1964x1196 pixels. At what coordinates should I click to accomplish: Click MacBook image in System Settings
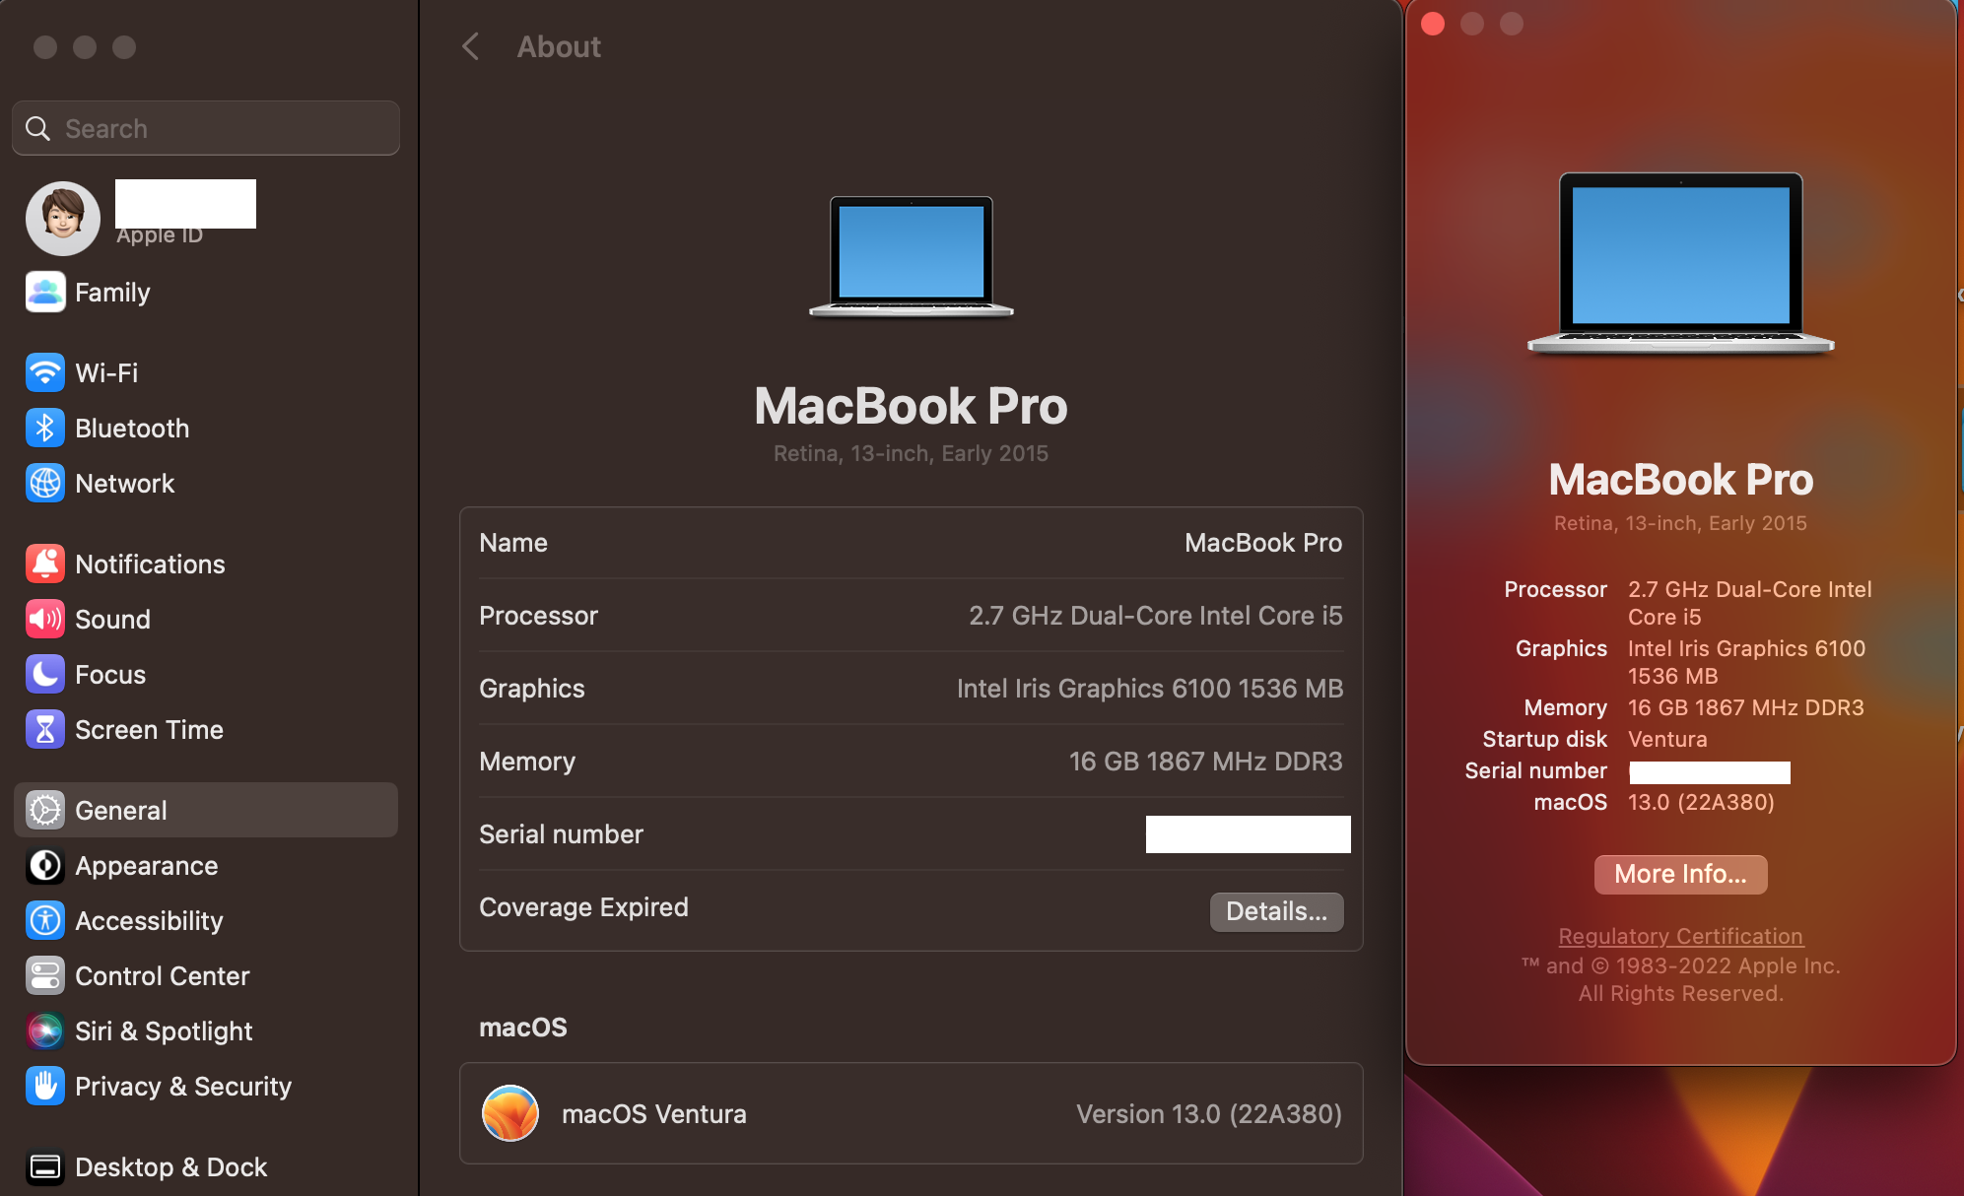pos(912,257)
